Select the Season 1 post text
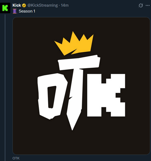Viewport: 151px width, 161px height. 27,11
